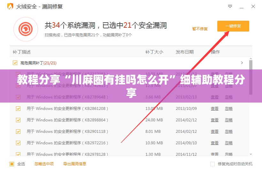Screen dimensions: 262x172
Task: Click the 2013/10/09 release date
Action: tap(186, 109)
